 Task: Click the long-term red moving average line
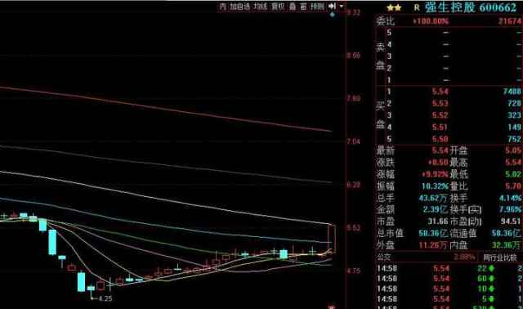167,110
